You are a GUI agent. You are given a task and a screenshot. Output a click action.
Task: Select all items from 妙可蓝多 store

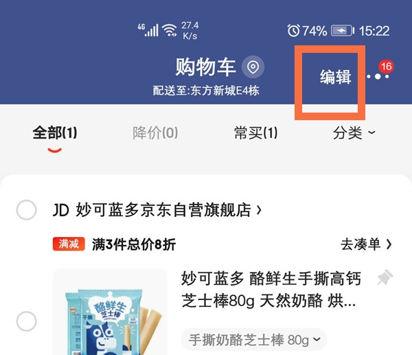[26, 210]
